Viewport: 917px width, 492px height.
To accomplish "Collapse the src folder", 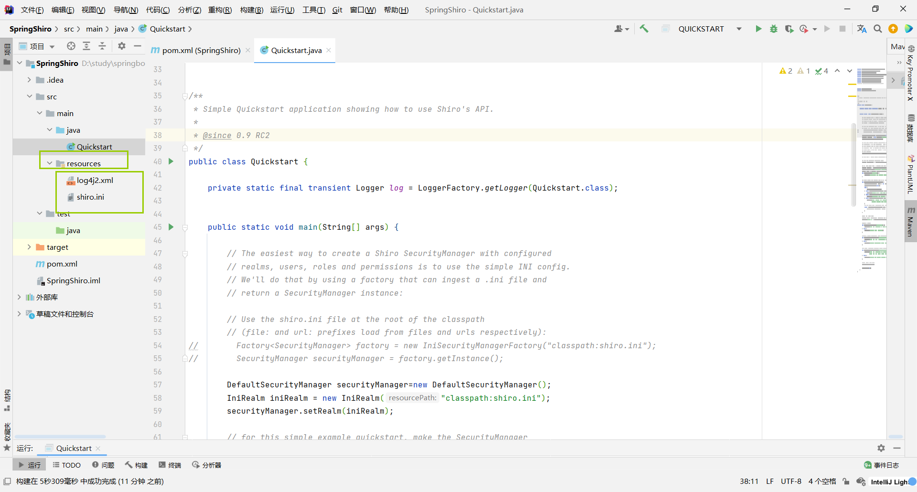I will click(29, 96).
